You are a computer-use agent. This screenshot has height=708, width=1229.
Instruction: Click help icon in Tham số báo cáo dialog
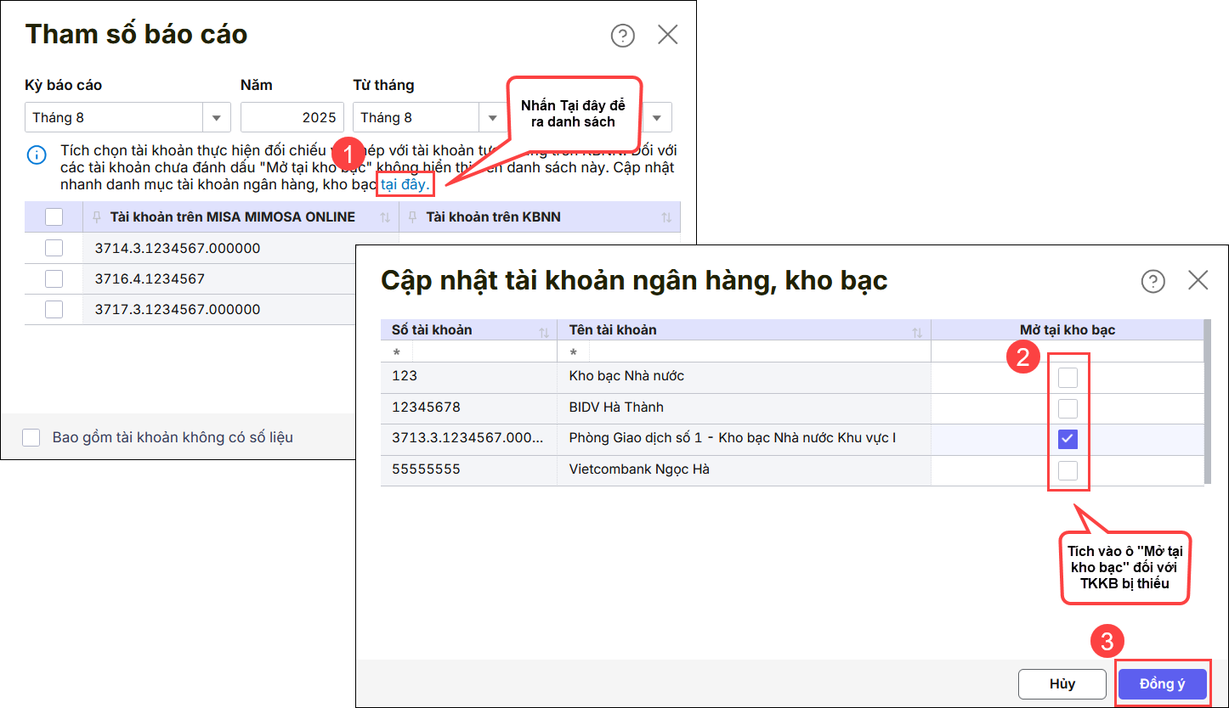click(623, 35)
